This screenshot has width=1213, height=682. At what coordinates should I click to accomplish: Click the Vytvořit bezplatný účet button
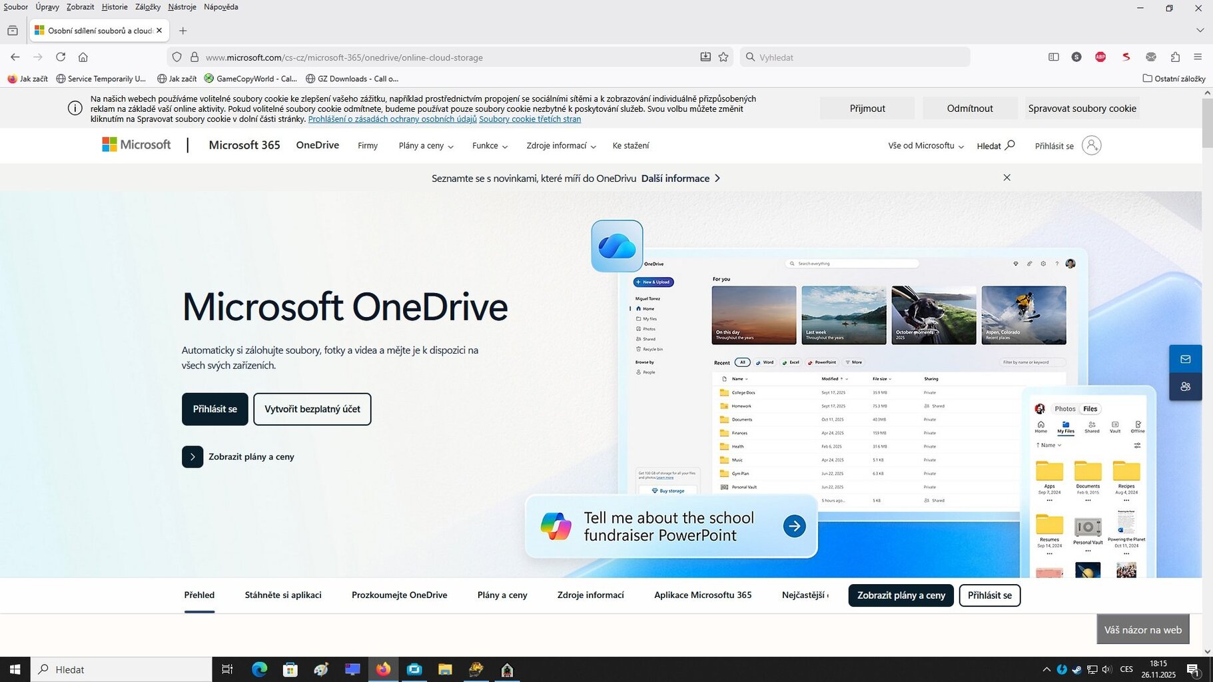tap(312, 409)
